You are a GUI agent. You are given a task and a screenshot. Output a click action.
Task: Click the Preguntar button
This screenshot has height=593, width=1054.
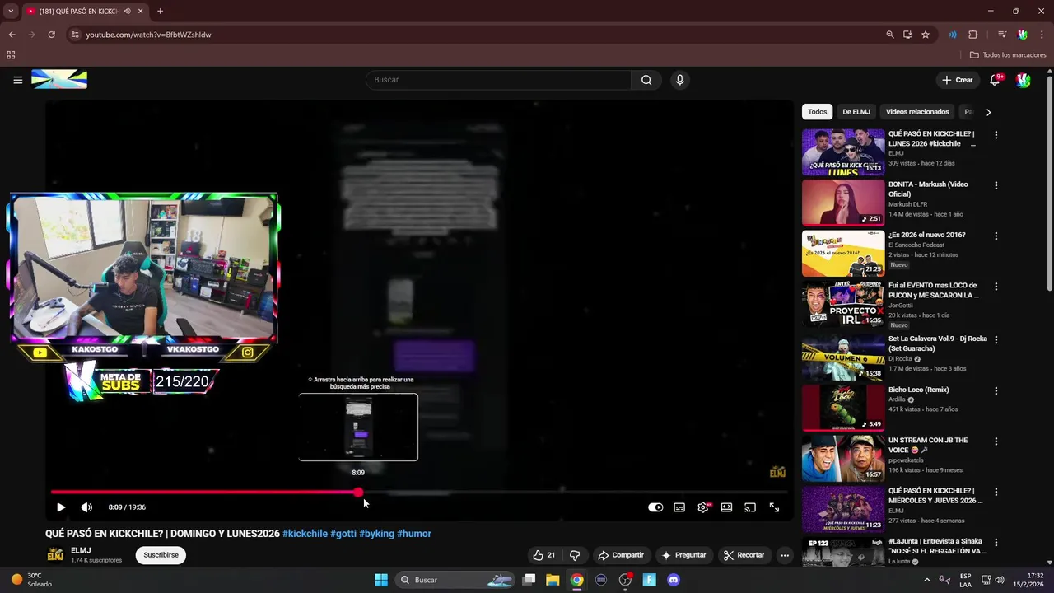683,555
